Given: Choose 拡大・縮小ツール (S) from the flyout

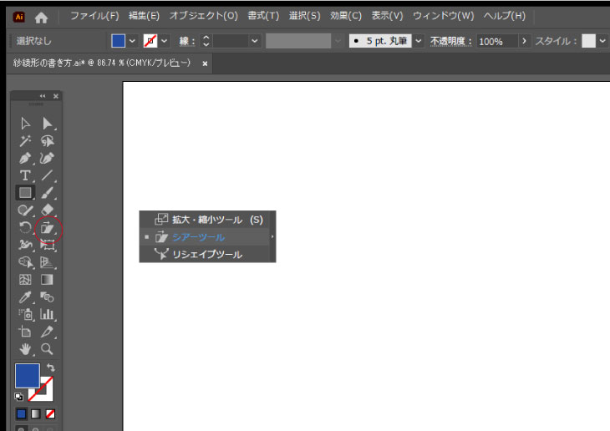Looking at the screenshot, I should [216, 220].
